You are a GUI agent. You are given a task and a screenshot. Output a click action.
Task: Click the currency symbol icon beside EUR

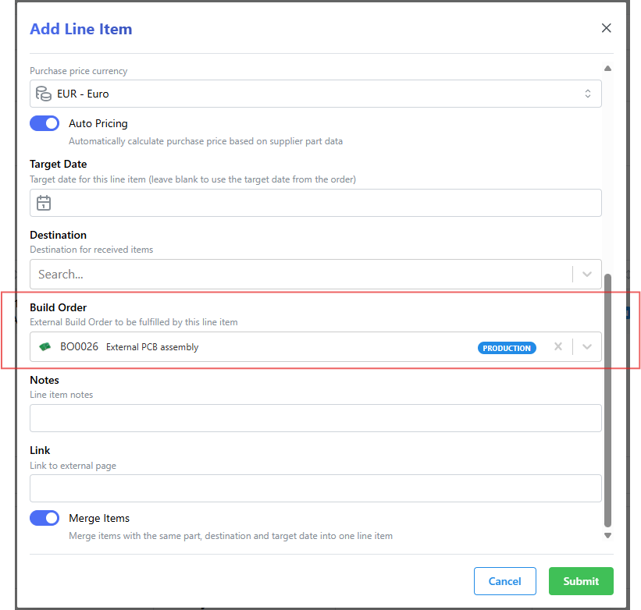point(44,93)
